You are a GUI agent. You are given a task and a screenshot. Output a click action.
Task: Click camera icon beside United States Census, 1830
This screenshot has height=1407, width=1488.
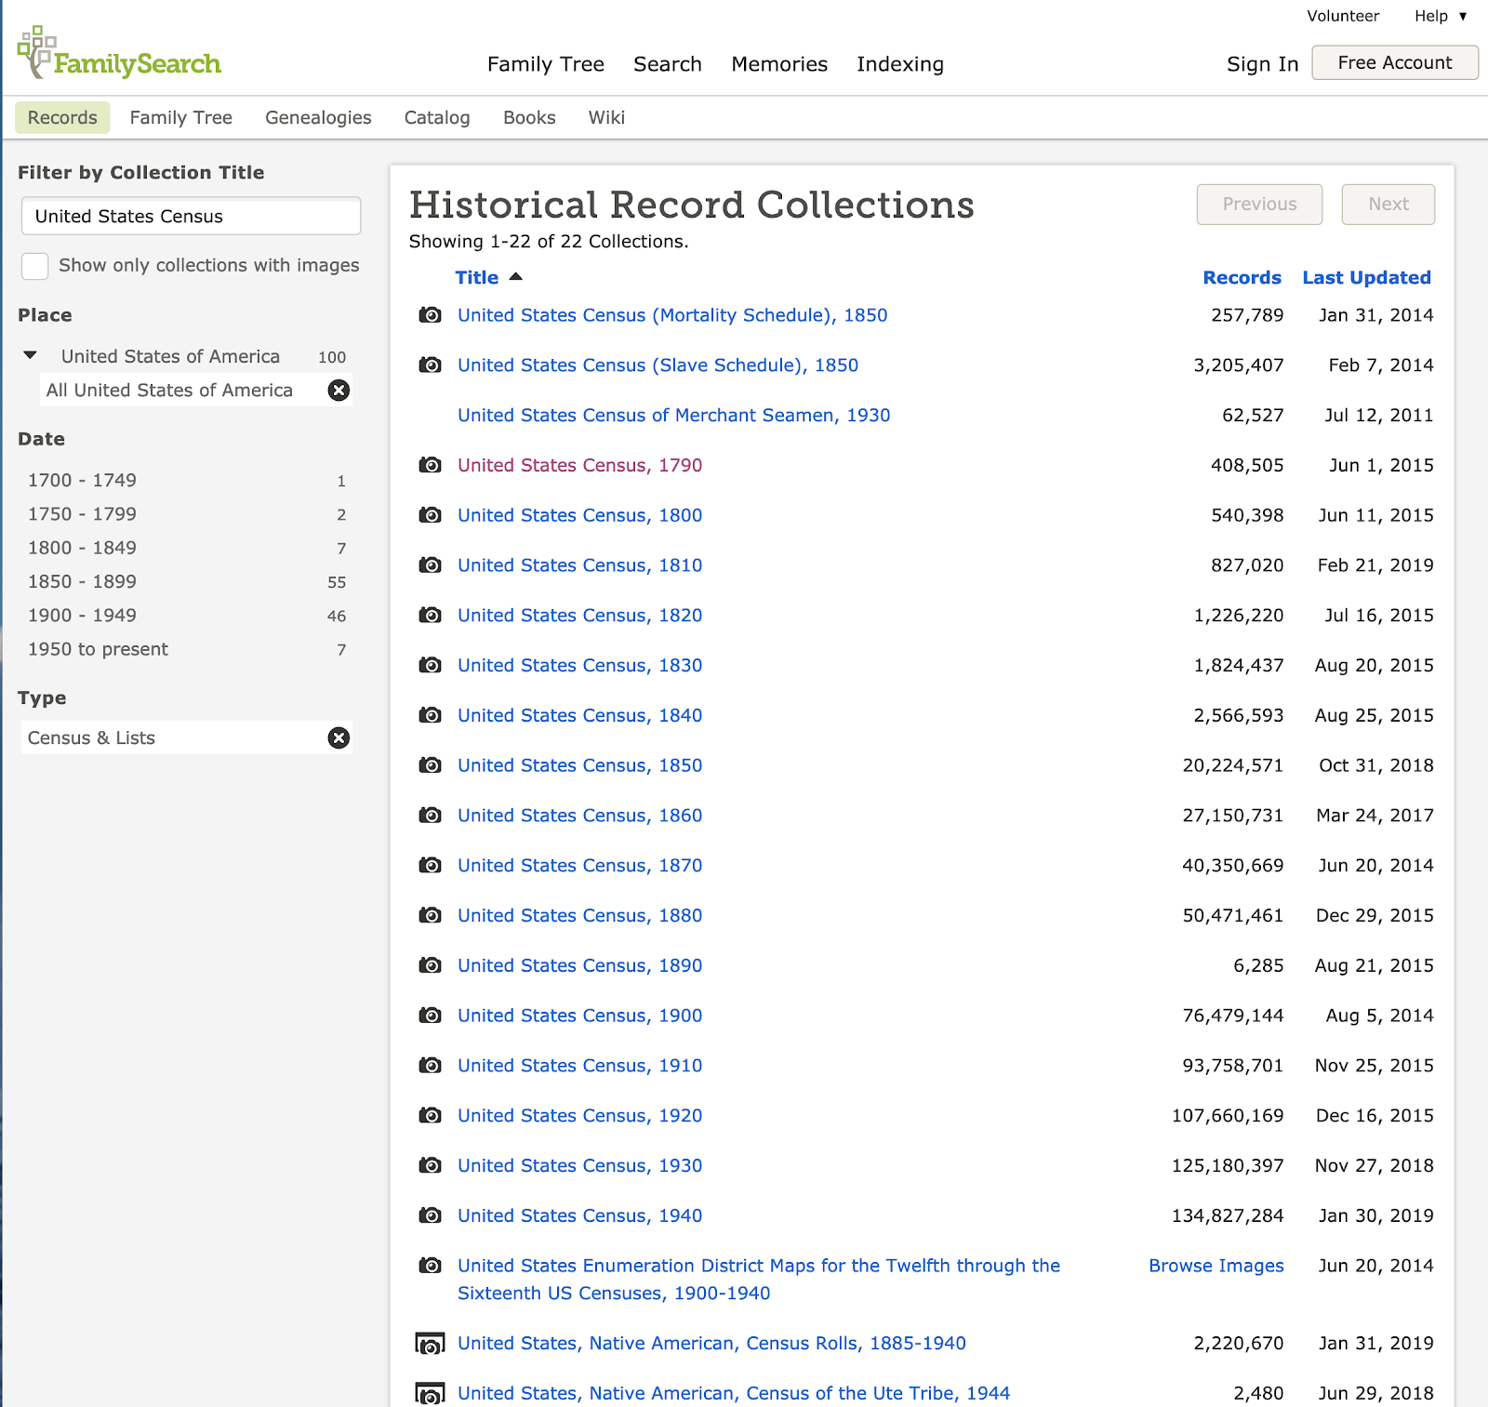coord(430,666)
